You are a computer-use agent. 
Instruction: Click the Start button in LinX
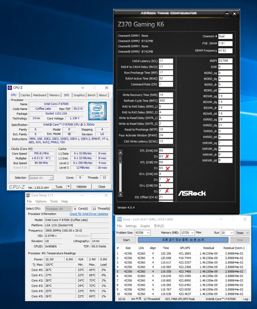pyautogui.click(x=126, y=240)
